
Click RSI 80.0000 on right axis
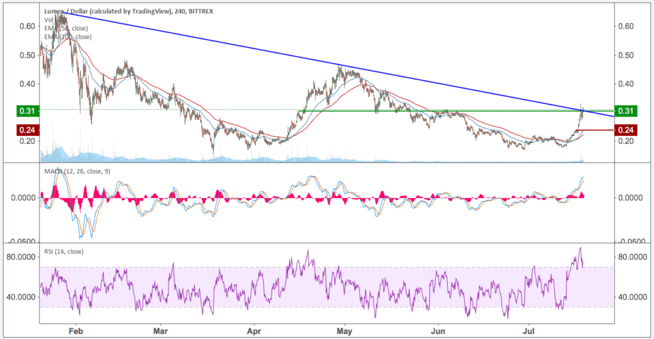pos(633,257)
